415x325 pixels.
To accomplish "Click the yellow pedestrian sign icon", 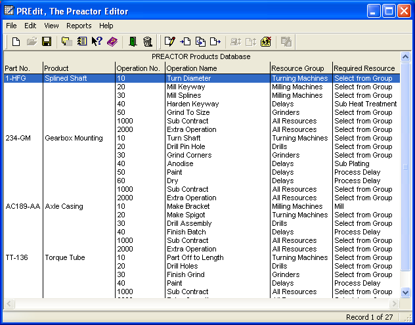I will [266, 41].
